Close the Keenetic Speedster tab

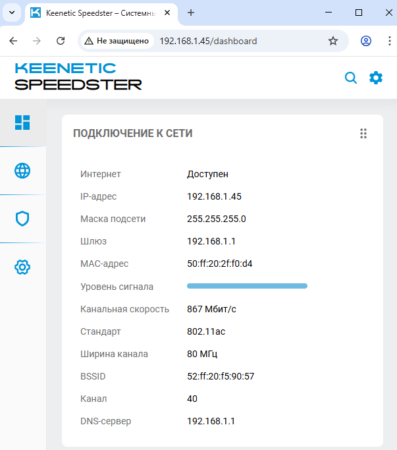click(x=169, y=13)
